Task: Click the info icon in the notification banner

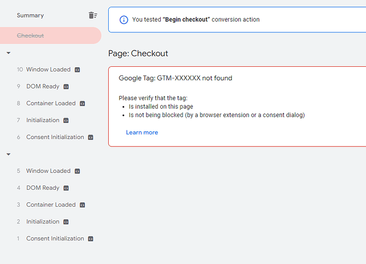Action: [124, 20]
